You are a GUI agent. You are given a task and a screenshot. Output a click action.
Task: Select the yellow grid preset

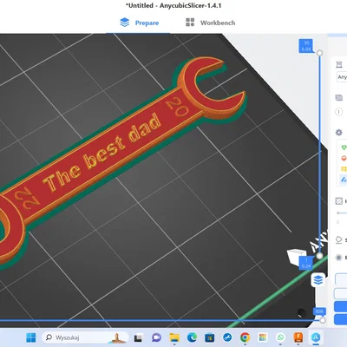tap(344, 169)
